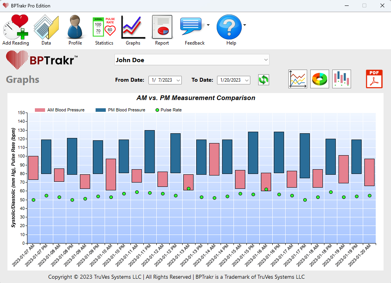Open the Report toolbar icon
Image resolution: width=391 pixels, height=283 pixels.
point(162,27)
